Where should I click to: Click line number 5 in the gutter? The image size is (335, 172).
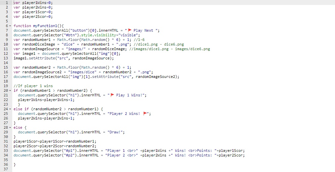tap(7, 21)
